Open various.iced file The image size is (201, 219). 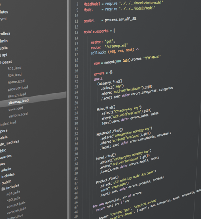(18, 115)
